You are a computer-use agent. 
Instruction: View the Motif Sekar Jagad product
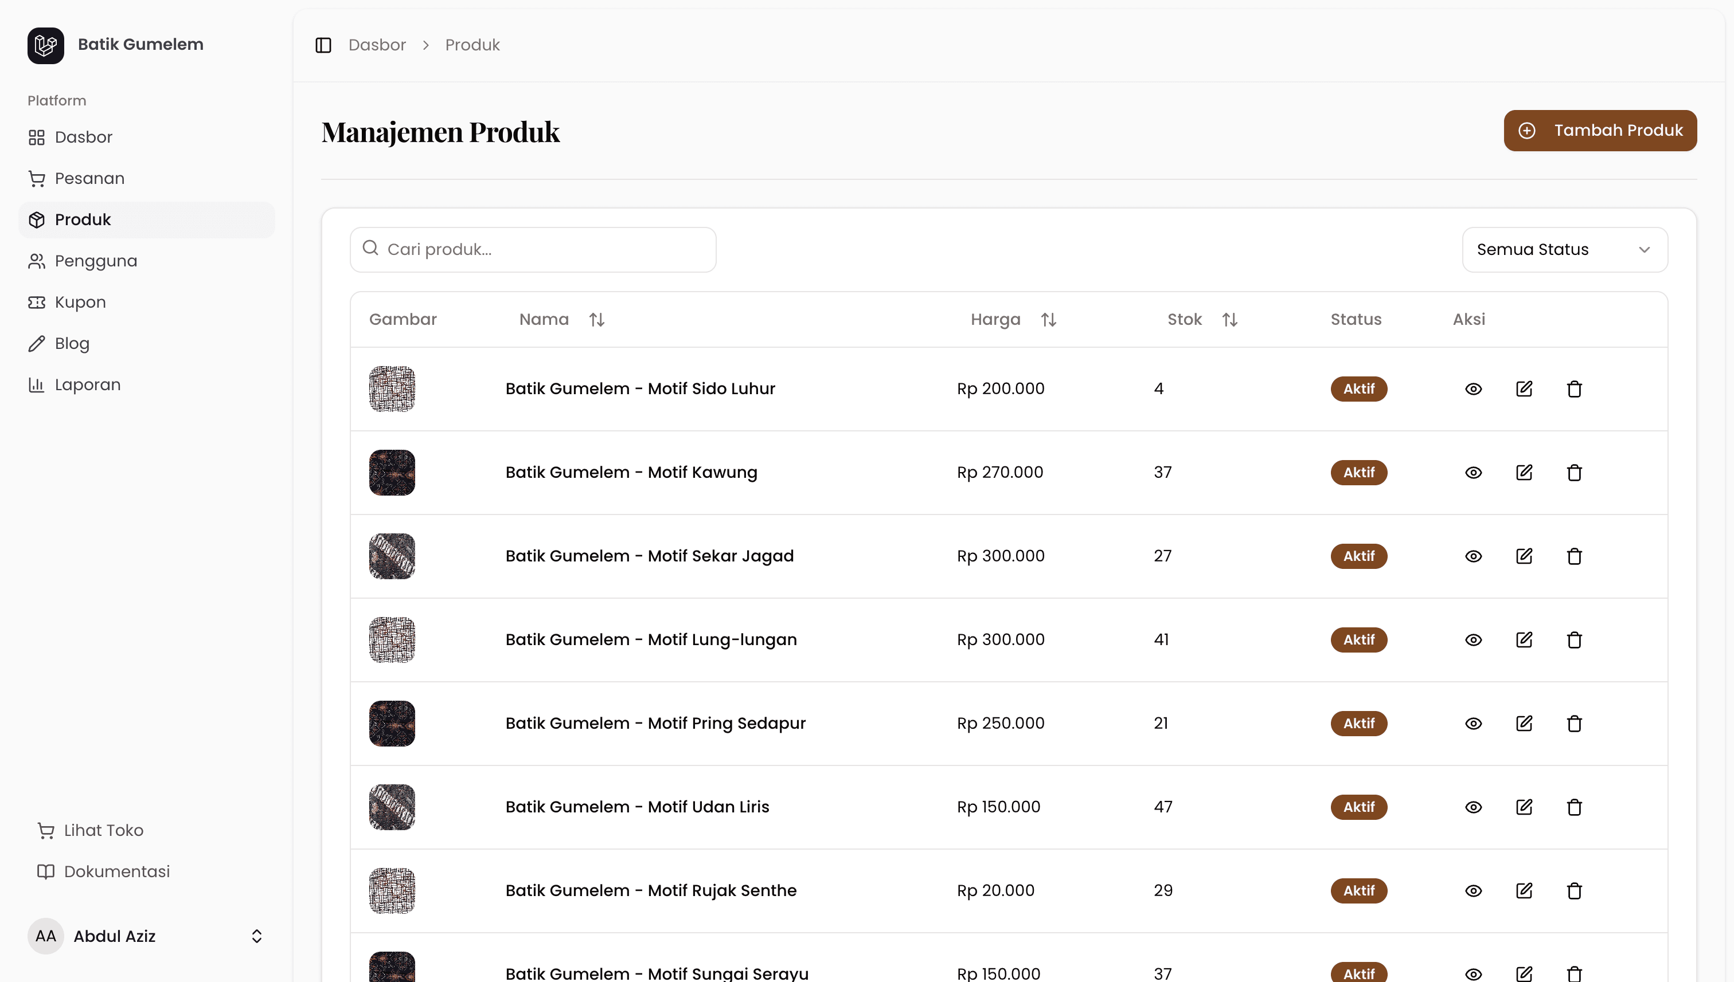point(1474,556)
